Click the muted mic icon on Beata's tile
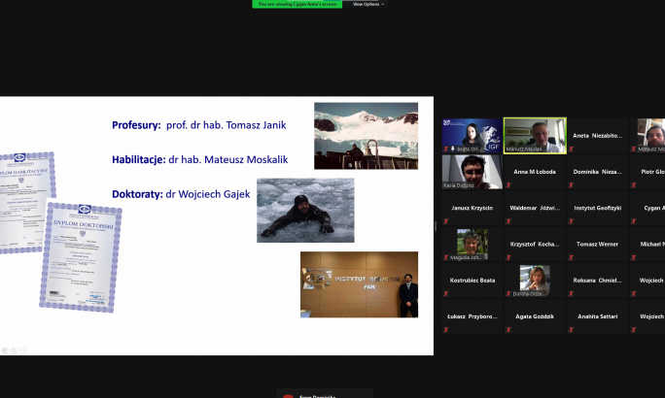Screen dimensions: 665x398 coord(446,149)
